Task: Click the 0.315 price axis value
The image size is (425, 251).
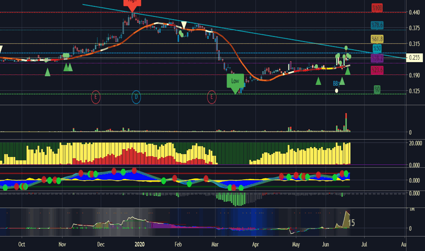Action: tap(415, 44)
